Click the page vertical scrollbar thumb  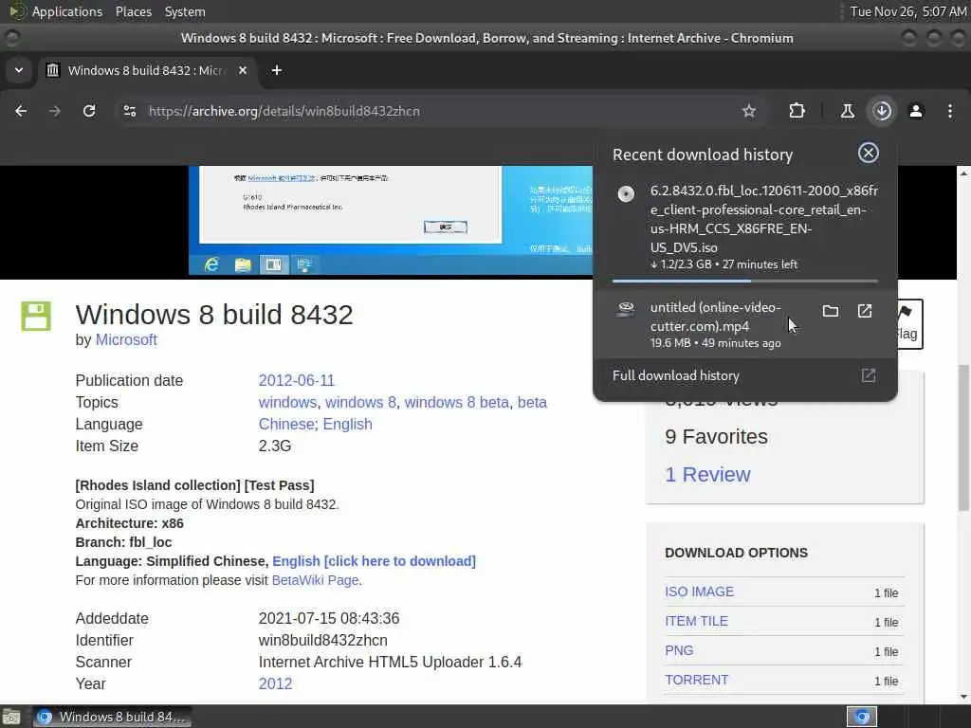click(x=963, y=438)
